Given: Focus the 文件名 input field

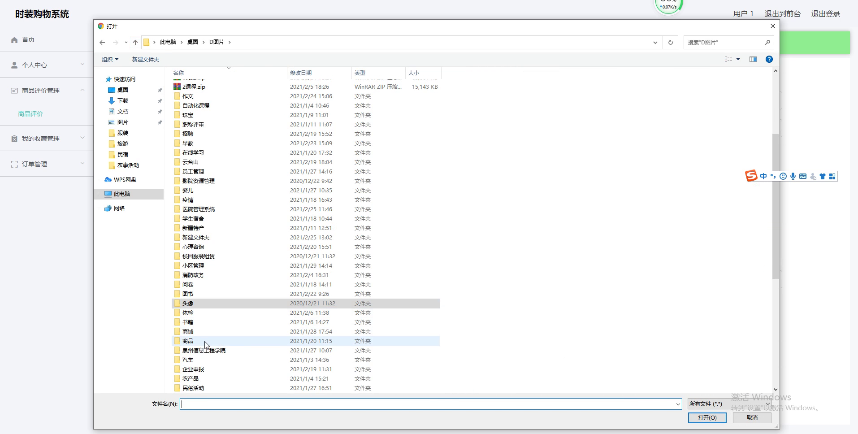Looking at the screenshot, I should tap(427, 404).
